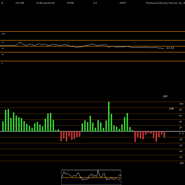
Task: Click the -20 label on MR axis
Action: click(x=181, y=139)
